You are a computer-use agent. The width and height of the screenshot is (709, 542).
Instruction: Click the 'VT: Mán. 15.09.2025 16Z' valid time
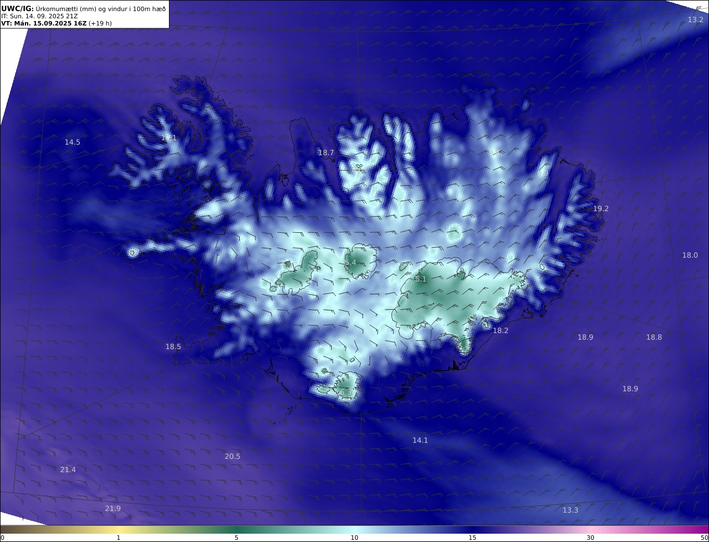click(x=44, y=23)
